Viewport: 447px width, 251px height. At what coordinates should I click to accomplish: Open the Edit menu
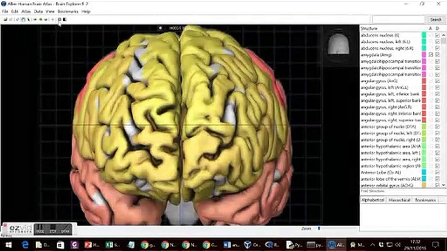[15, 12]
